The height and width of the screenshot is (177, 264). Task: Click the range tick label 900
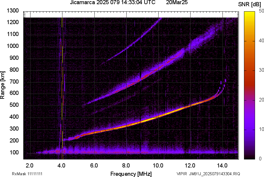click(14, 58)
